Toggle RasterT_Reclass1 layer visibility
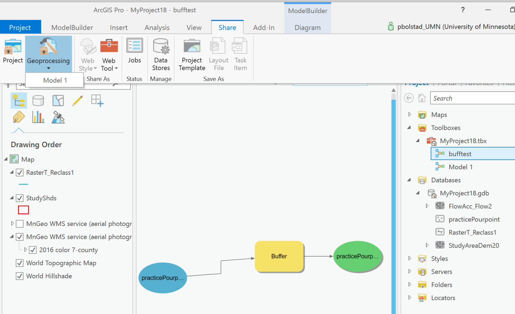515x314 pixels. point(19,172)
